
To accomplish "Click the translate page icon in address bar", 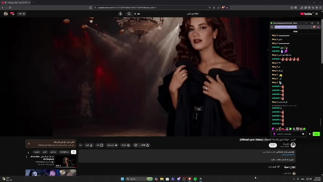I will 209,8.
